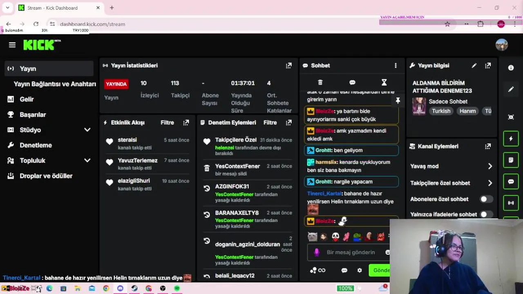Click the info icon in right sidebar
The image size is (523, 294).
pos(511,68)
